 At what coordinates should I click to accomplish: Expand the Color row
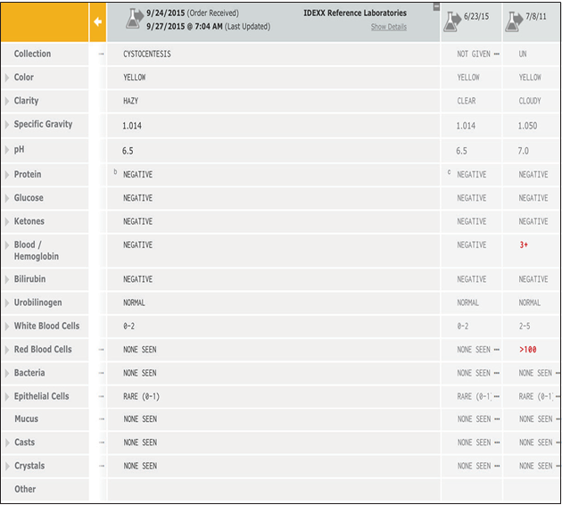click(7, 78)
